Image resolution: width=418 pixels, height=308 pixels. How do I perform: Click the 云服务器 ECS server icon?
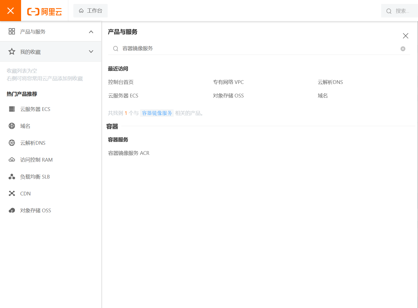point(12,109)
